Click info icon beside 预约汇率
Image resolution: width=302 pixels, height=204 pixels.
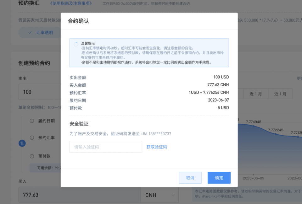[x=32, y=137]
